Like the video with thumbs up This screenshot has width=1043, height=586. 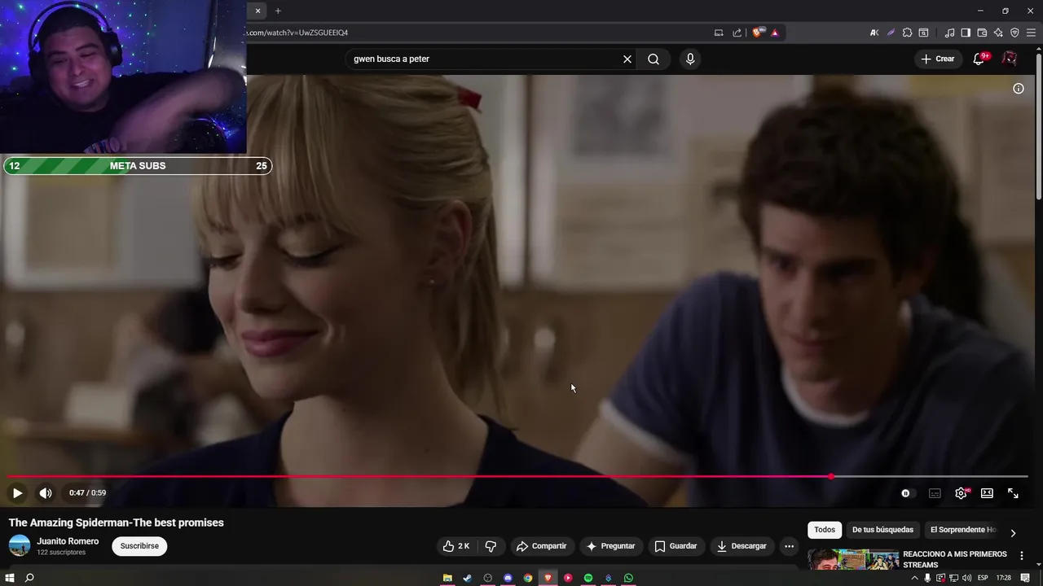pos(455,546)
